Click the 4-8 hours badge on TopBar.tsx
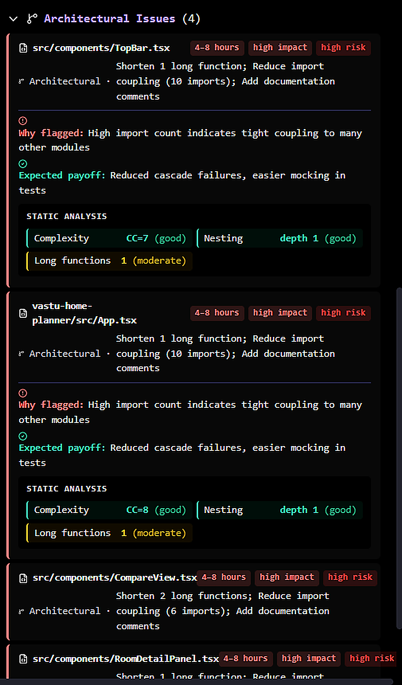 (x=217, y=48)
